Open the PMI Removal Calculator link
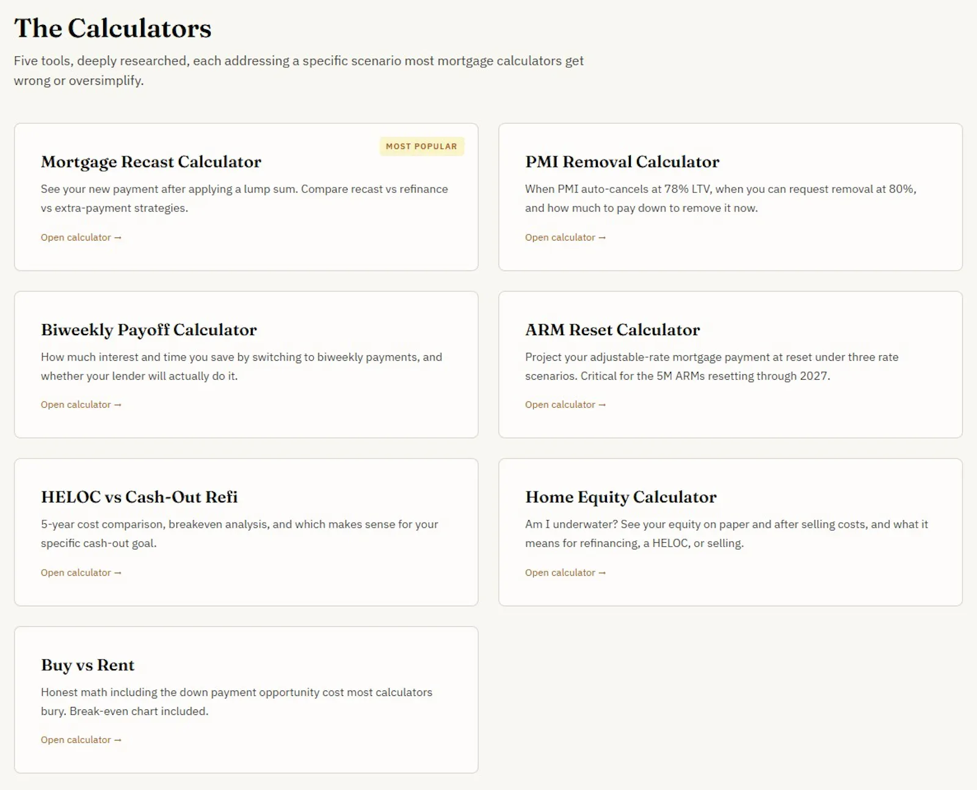 click(565, 237)
